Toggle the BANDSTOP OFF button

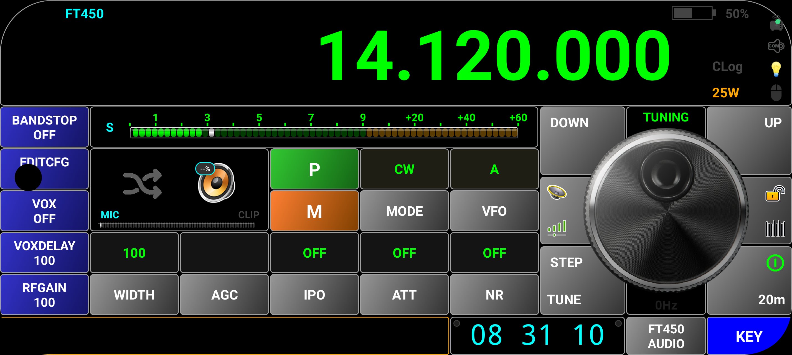(45, 127)
